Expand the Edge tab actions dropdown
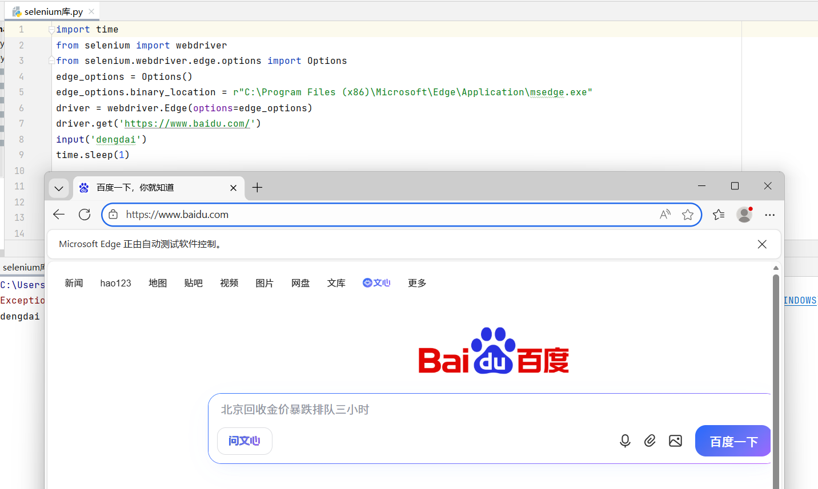Viewport: 818px width, 489px height. pyautogui.click(x=59, y=188)
